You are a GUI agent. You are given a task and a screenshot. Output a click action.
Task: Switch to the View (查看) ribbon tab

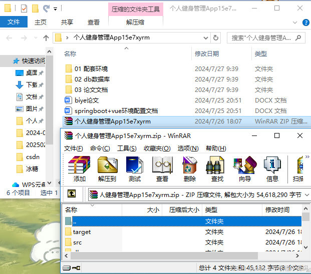[94, 22]
